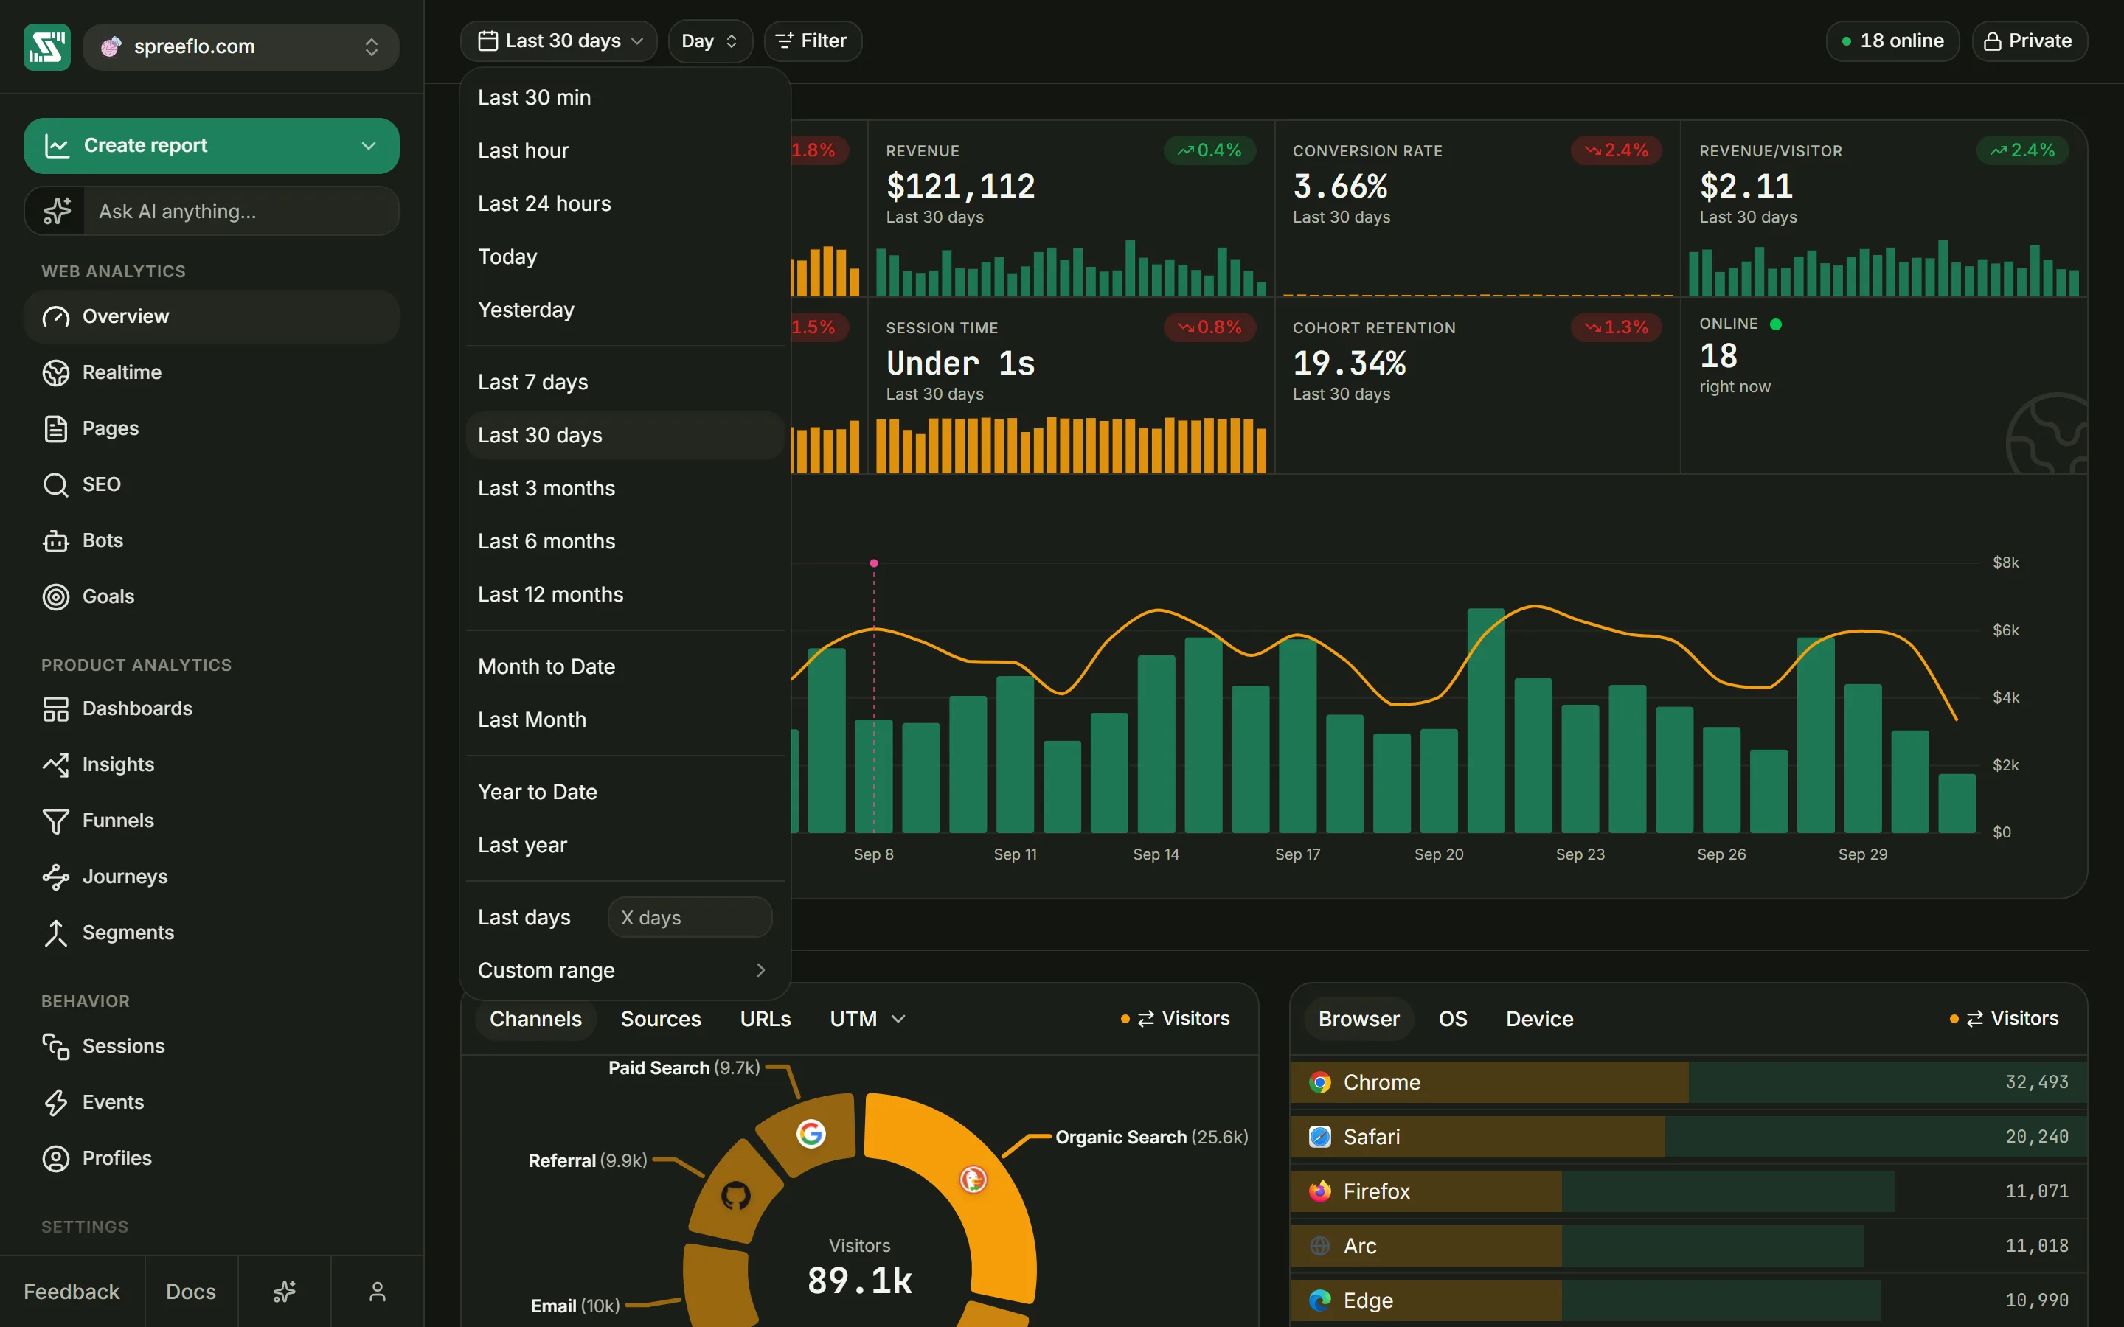Image resolution: width=2124 pixels, height=1327 pixels.
Task: Click the AI sparkle icon in bottom bar
Action: tap(285, 1291)
